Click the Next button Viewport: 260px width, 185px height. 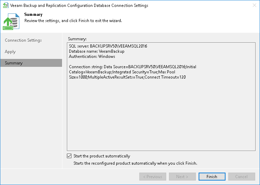[x=182, y=177]
